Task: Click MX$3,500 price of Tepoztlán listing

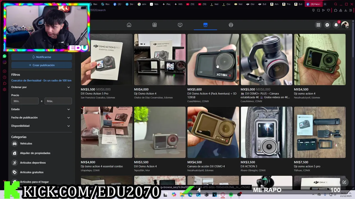Action: pyautogui.click(x=141, y=162)
